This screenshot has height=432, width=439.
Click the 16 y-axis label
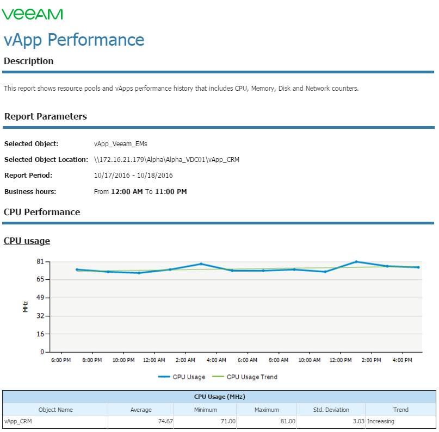coord(40,334)
